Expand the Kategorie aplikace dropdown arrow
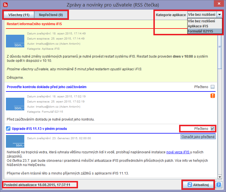Screen dimensions: 226x192 pos(220,15)
